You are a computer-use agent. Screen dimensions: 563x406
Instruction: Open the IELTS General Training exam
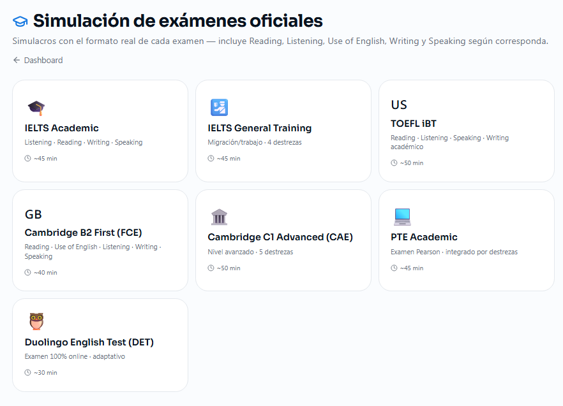coord(283,131)
